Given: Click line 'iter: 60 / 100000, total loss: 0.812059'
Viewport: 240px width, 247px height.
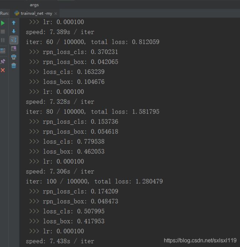Looking at the screenshot, I should [x=93, y=42].
